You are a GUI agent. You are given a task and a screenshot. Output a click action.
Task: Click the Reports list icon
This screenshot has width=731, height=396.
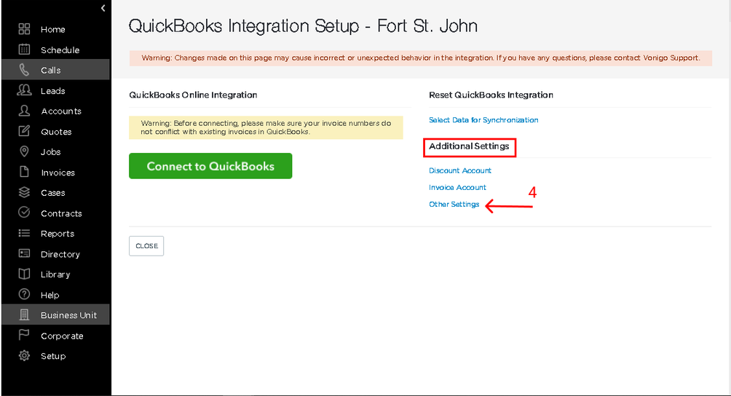coord(24,233)
